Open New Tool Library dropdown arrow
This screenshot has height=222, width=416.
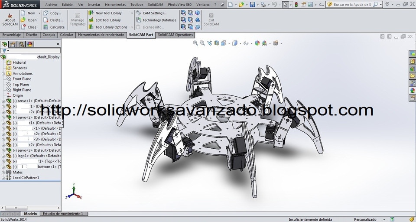point(132,13)
